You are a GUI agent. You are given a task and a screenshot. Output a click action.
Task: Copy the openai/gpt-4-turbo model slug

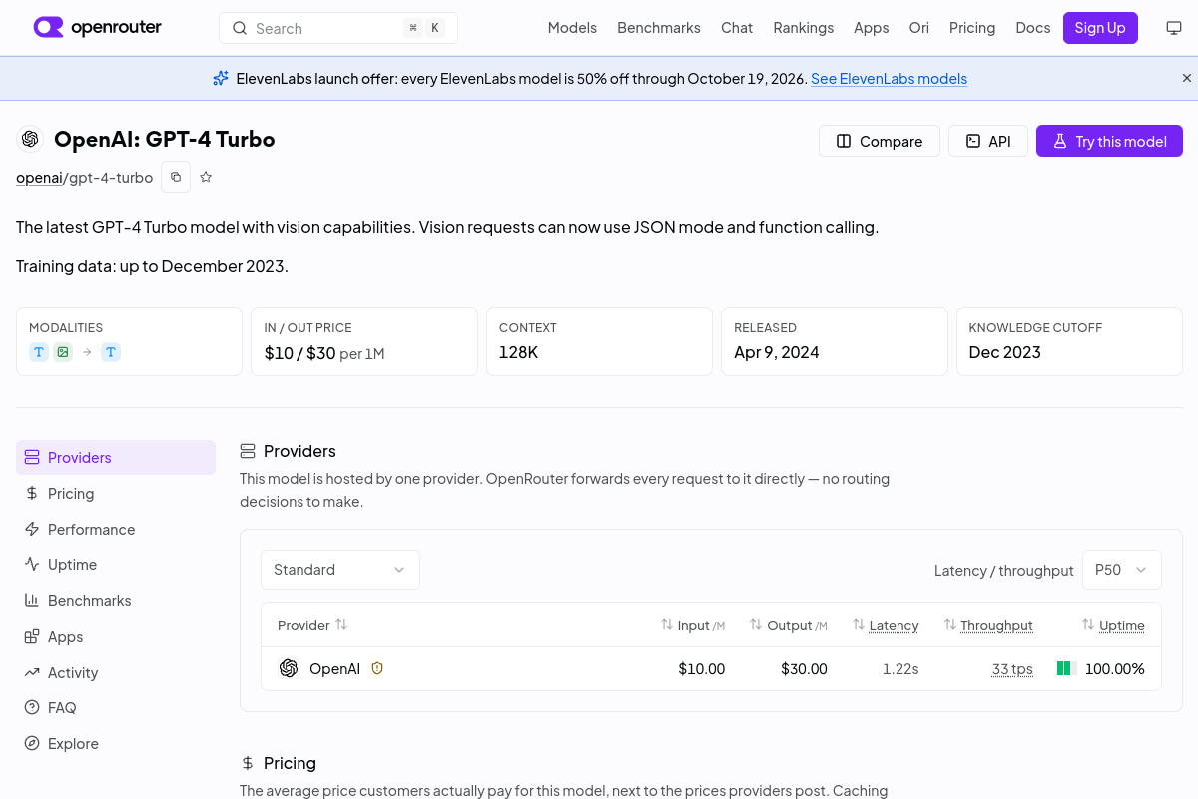(176, 177)
